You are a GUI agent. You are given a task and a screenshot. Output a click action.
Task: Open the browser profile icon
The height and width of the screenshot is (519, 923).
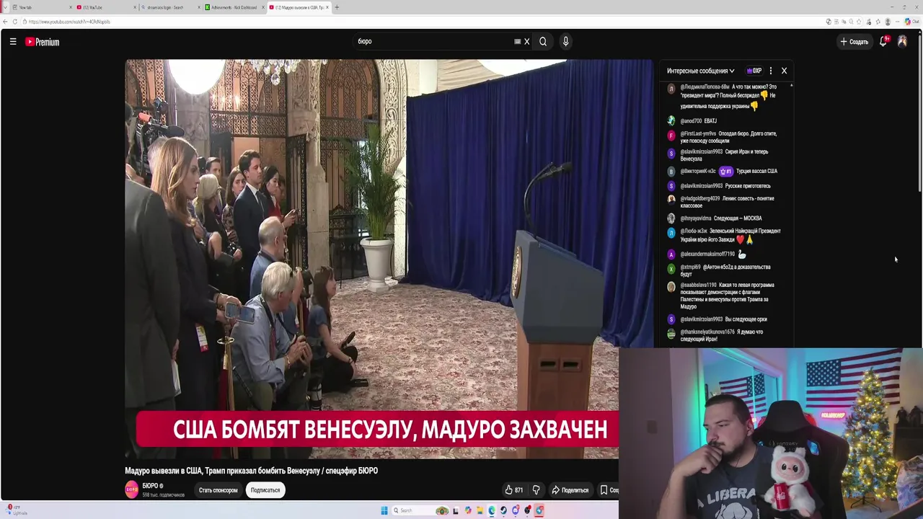888,22
